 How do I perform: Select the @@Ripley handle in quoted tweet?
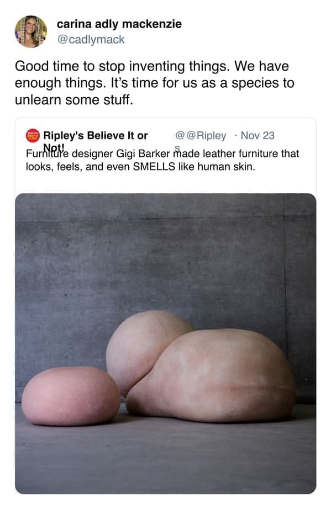tap(201, 135)
